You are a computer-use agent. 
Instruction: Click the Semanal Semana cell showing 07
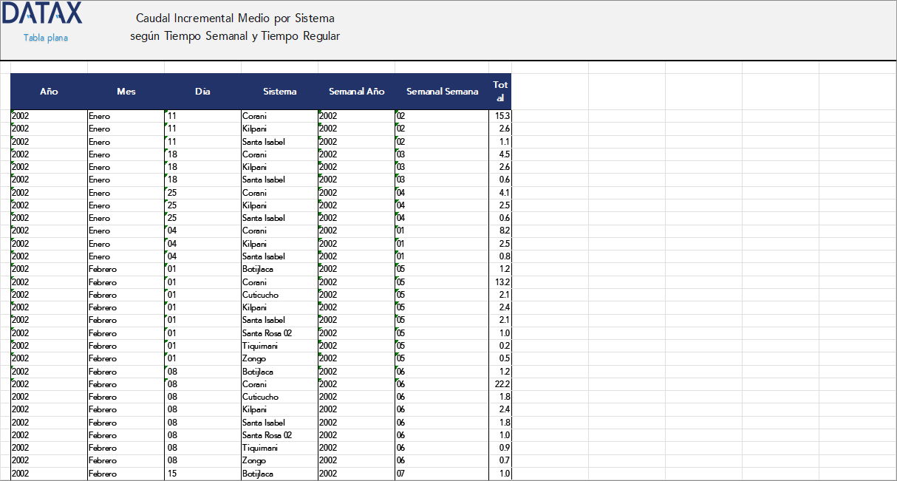442,474
